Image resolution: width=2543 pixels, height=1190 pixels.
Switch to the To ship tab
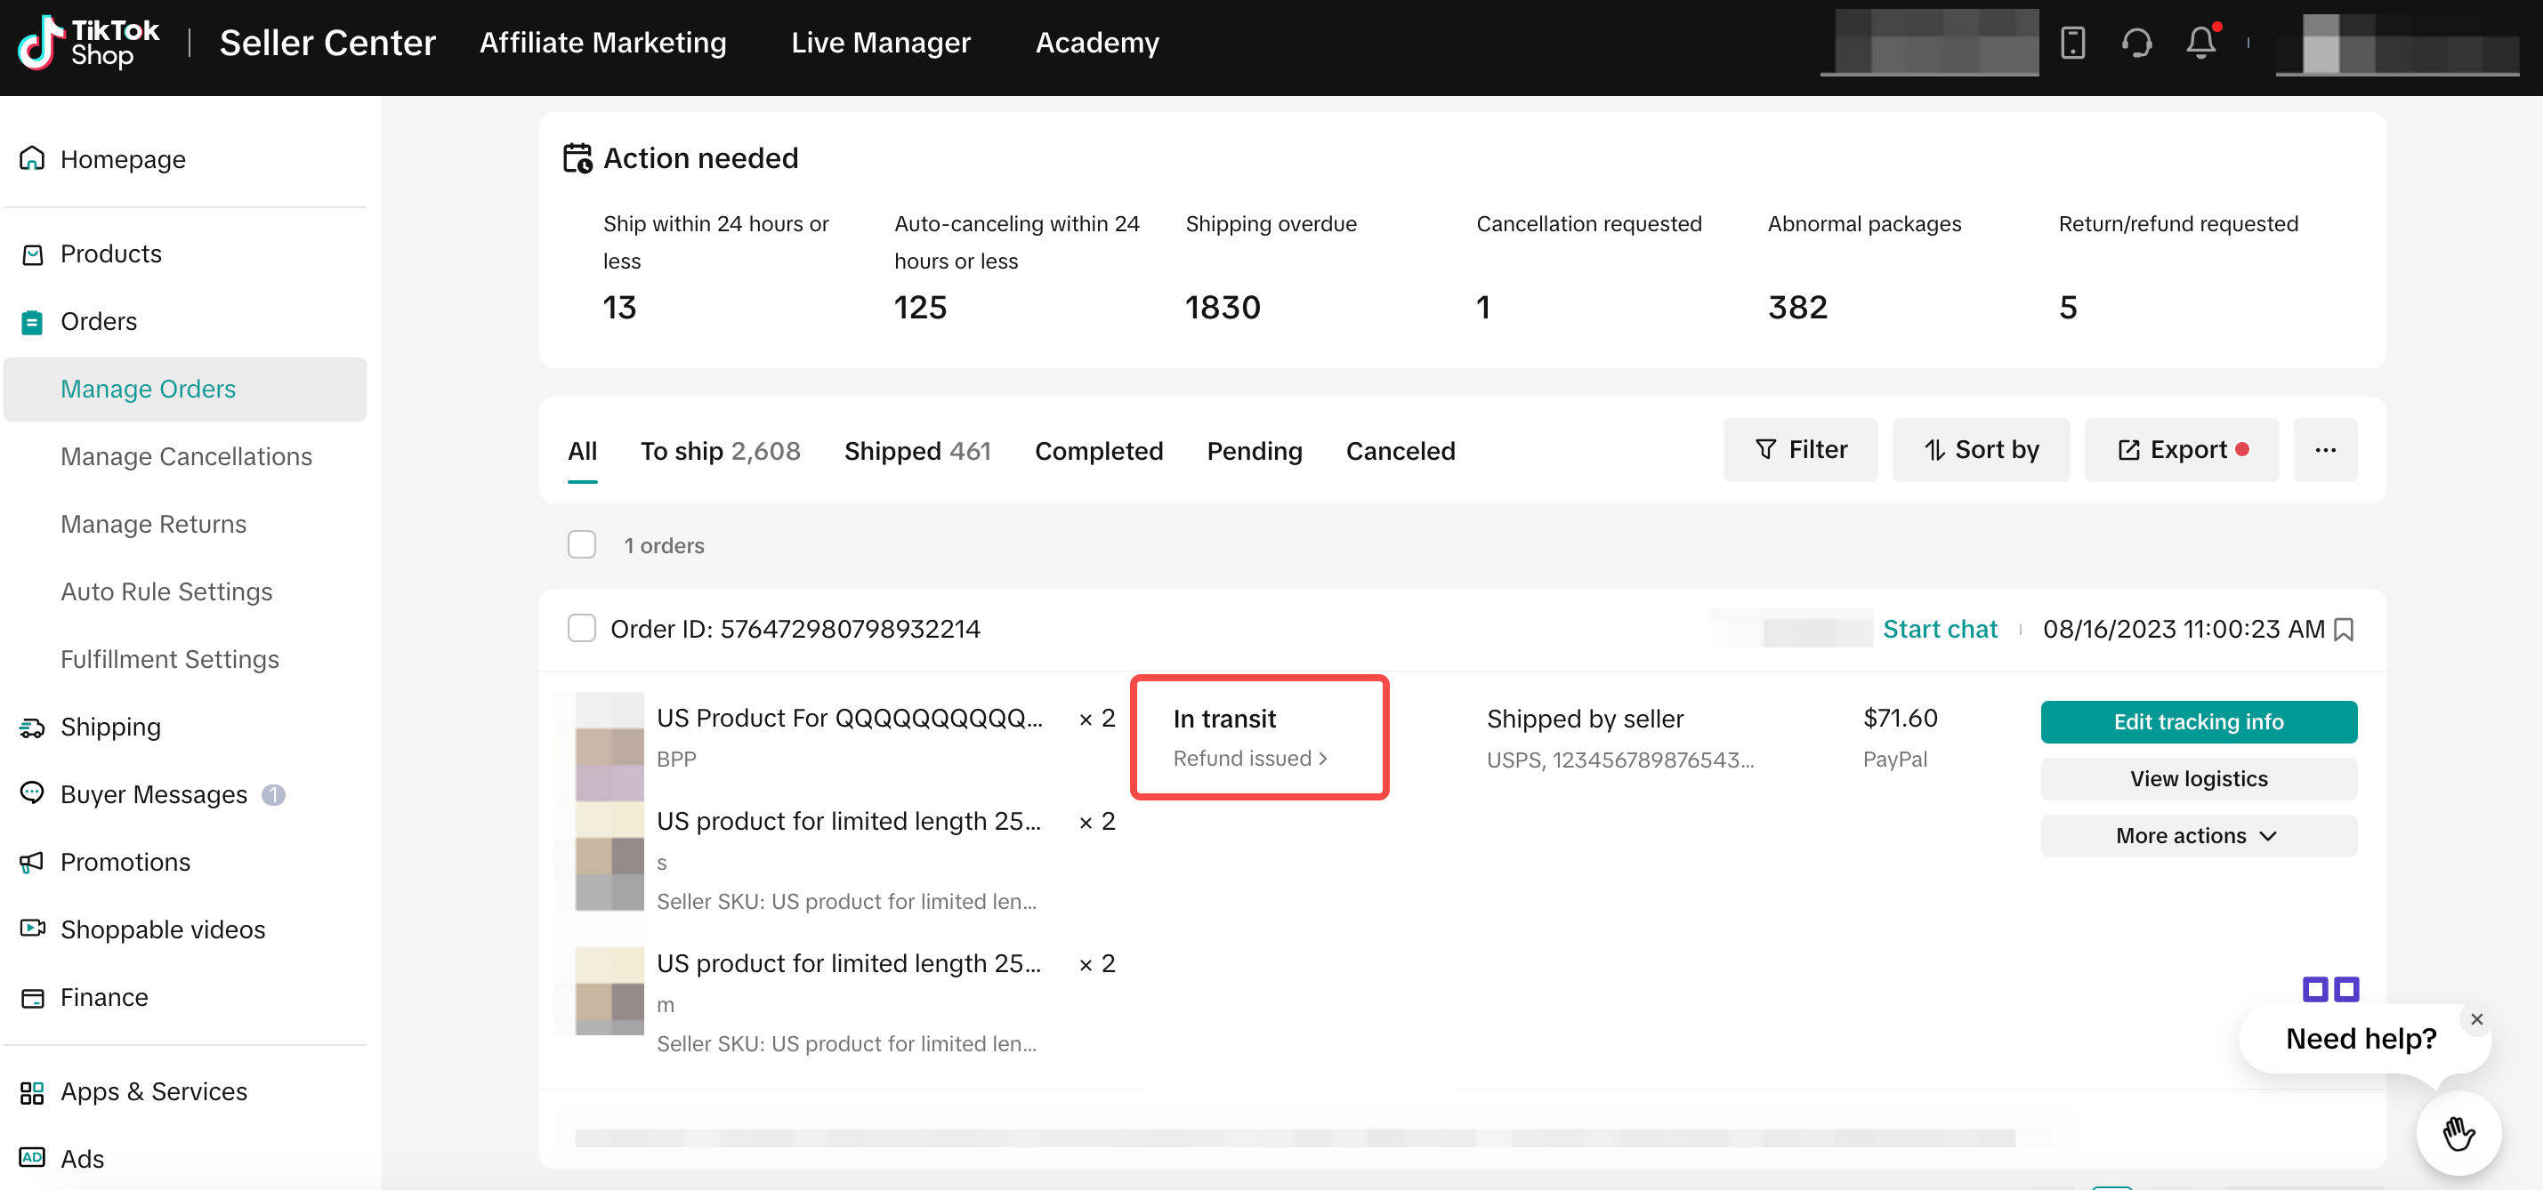(x=720, y=451)
